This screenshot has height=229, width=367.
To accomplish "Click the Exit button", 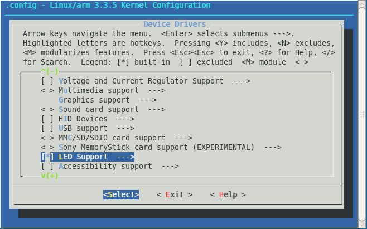I will pos(175,194).
